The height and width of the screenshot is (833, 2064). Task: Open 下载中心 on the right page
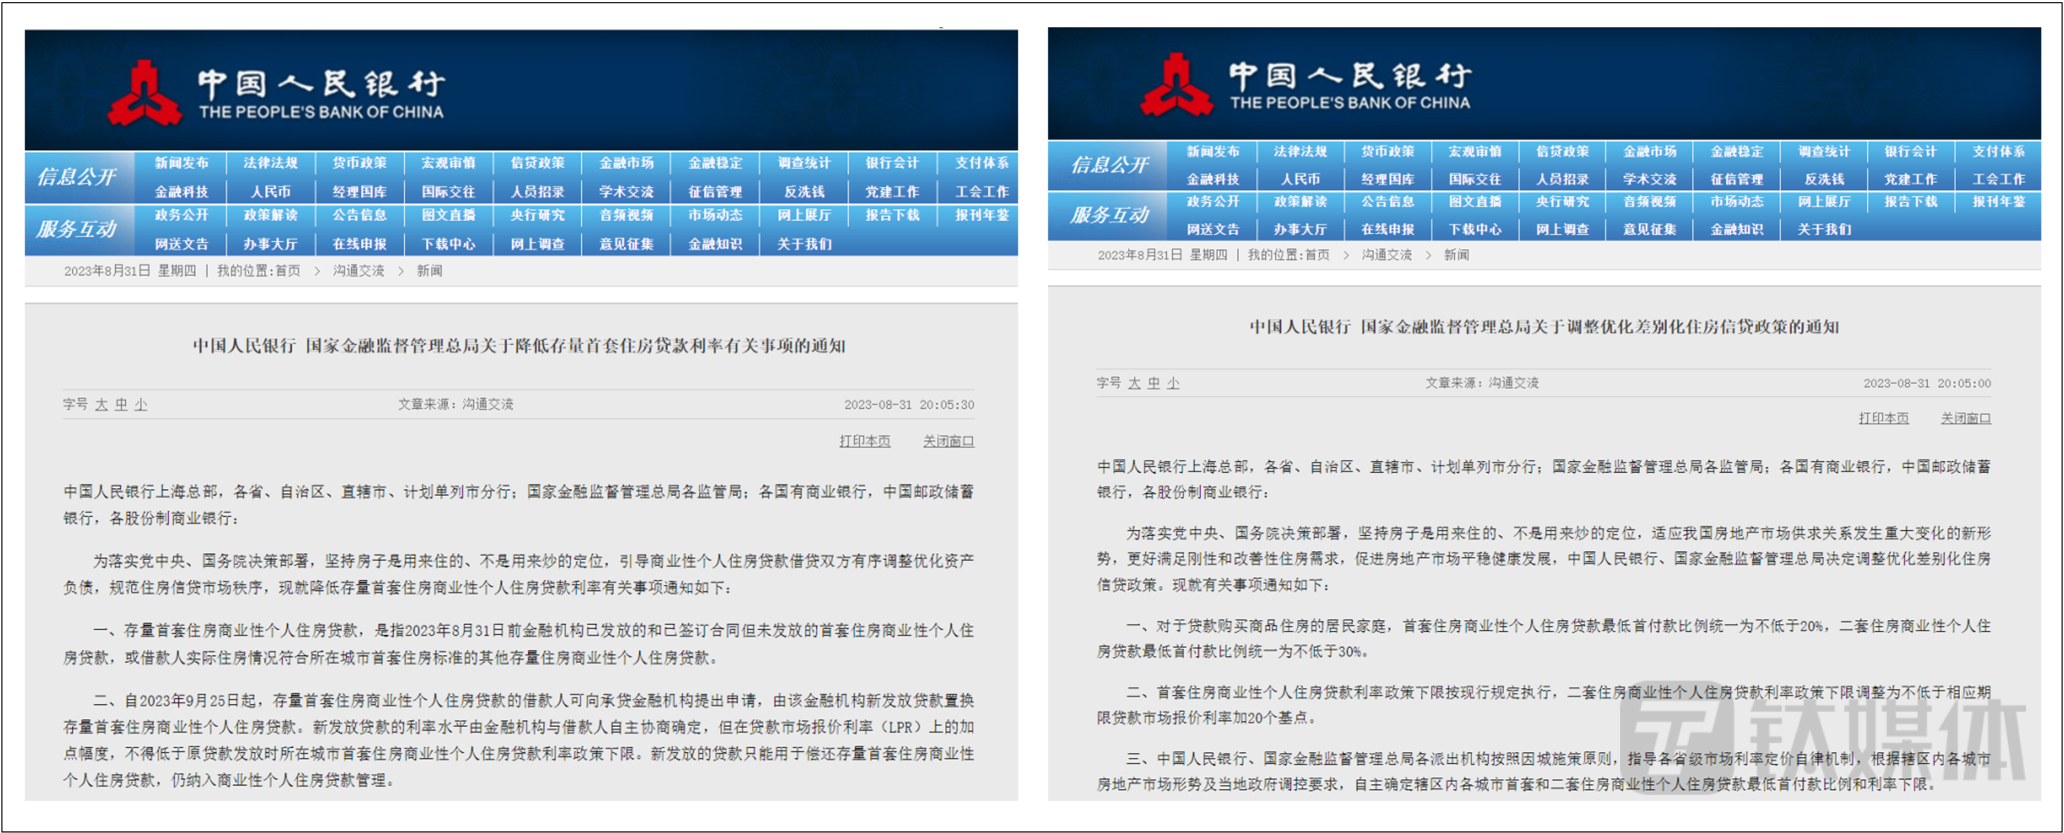click(1474, 229)
